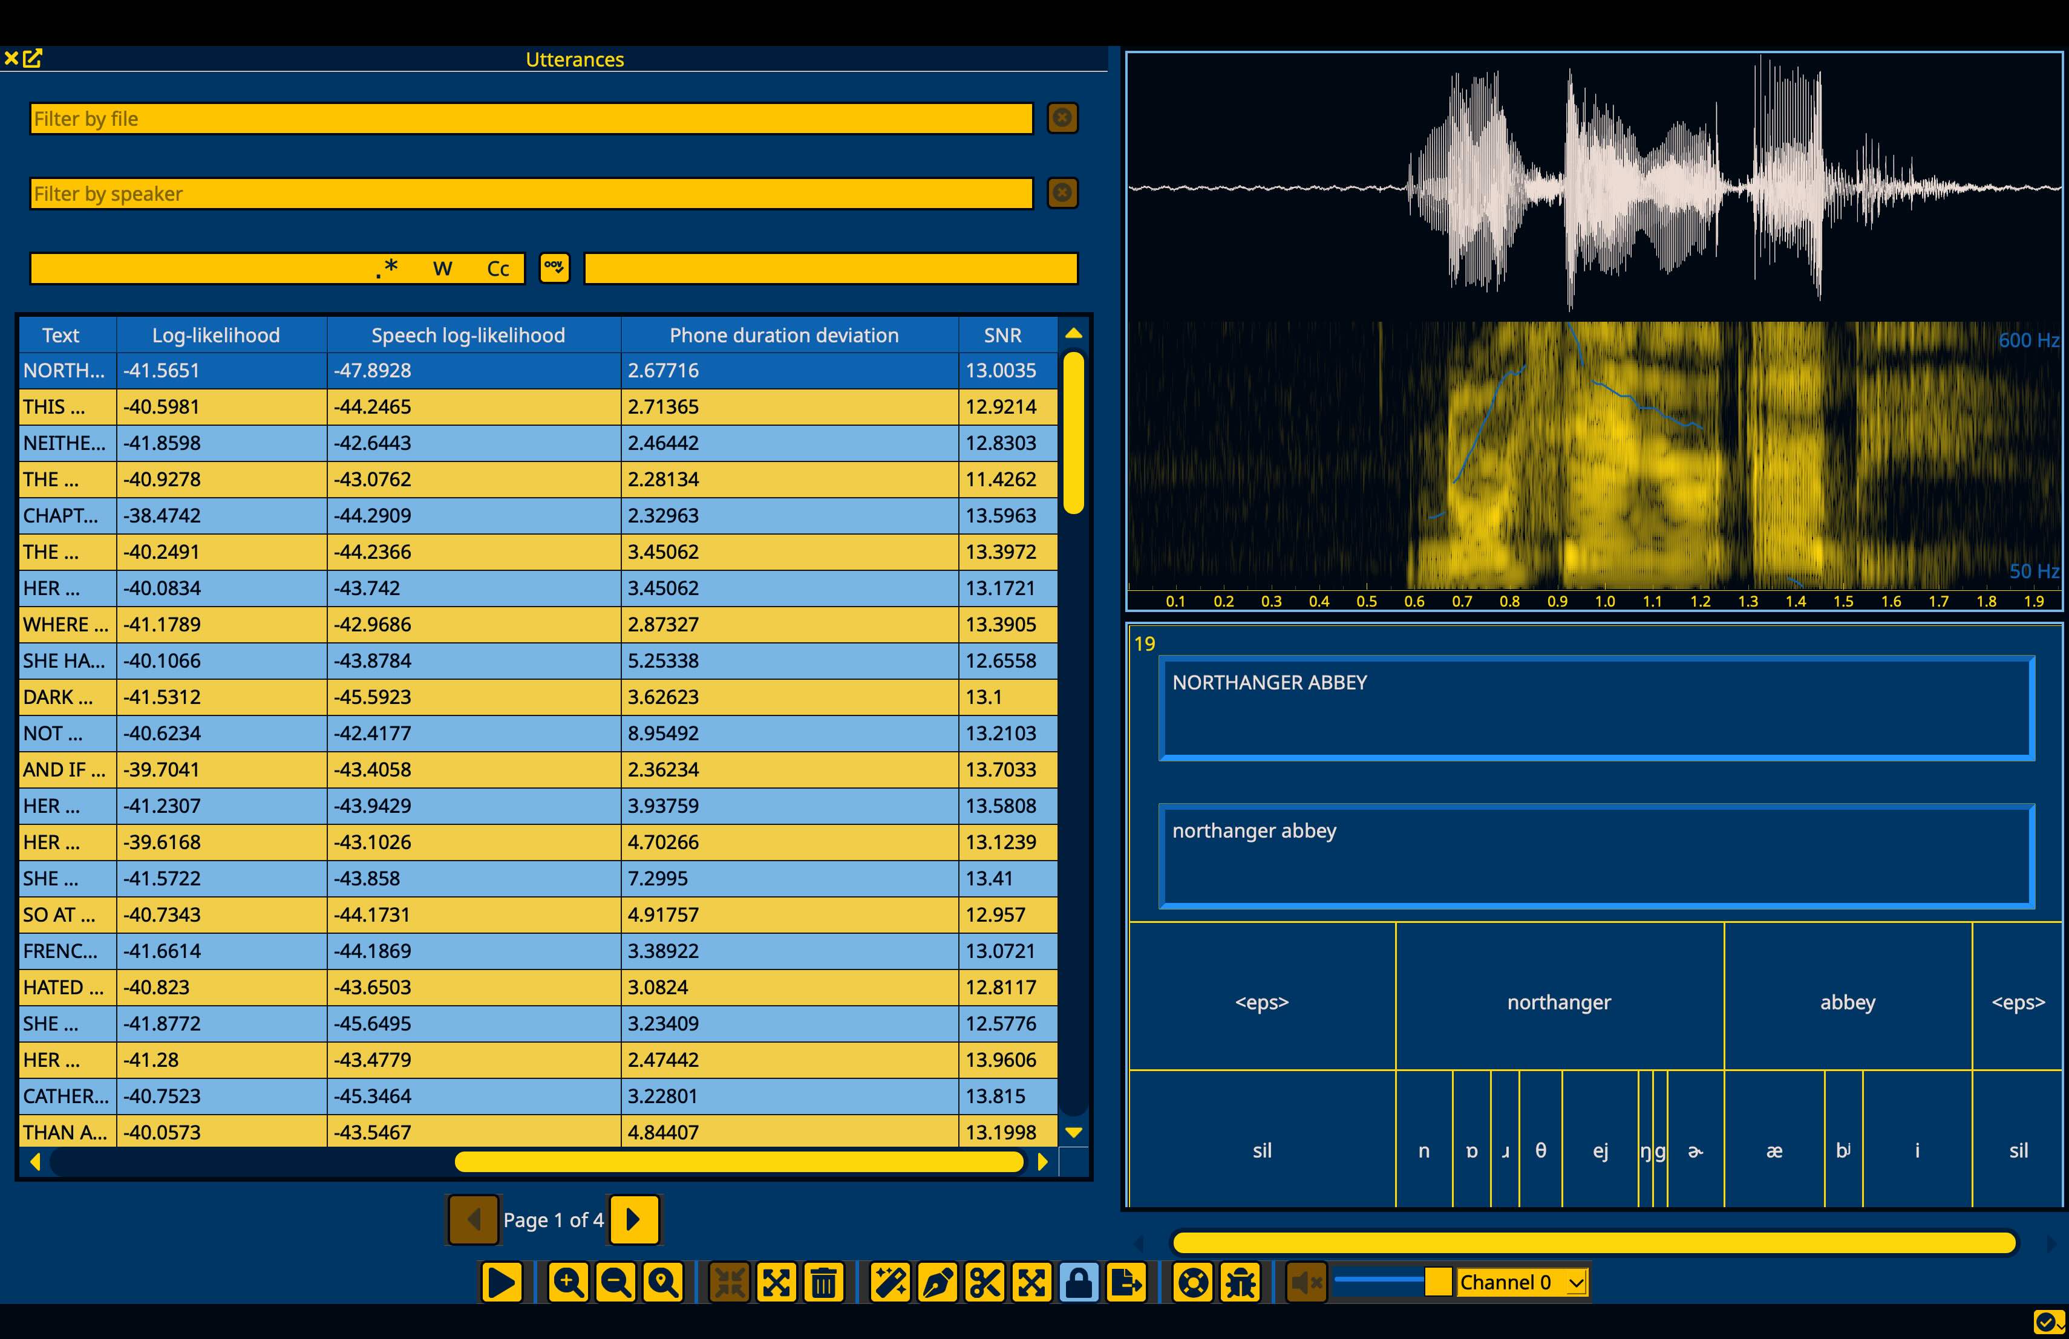Click the magic wand alignment icon
The height and width of the screenshot is (1339, 2069).
click(x=890, y=1283)
